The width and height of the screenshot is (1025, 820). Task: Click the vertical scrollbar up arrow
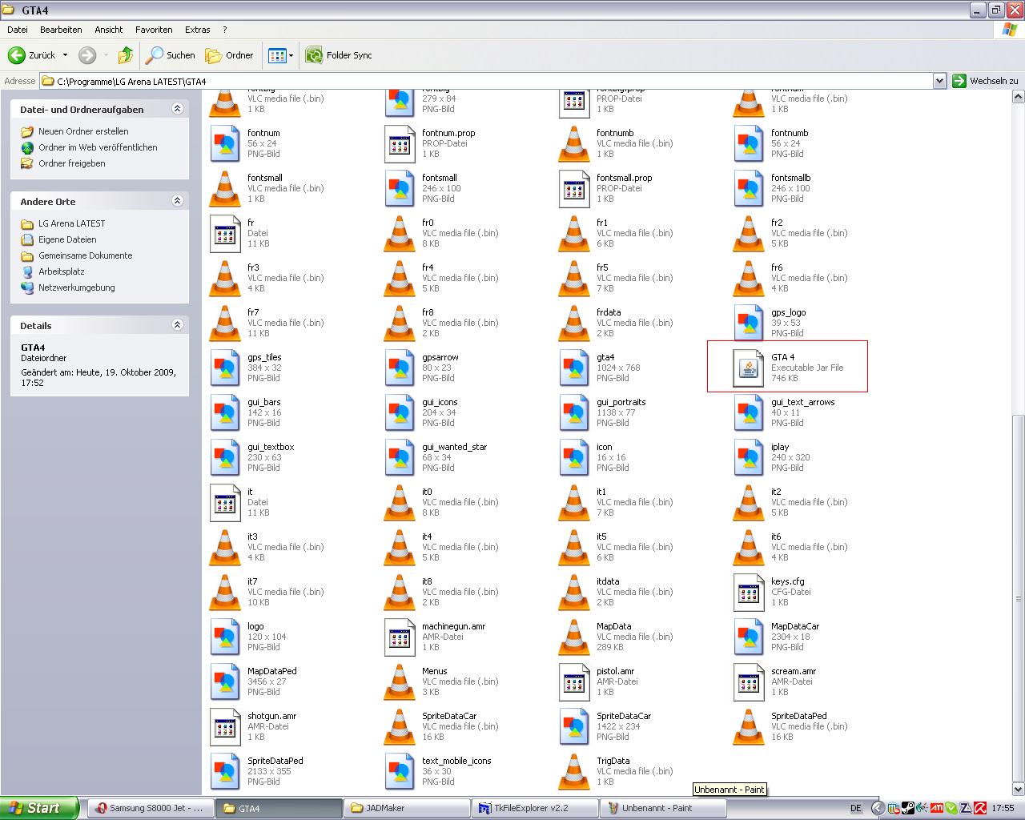pos(1019,97)
